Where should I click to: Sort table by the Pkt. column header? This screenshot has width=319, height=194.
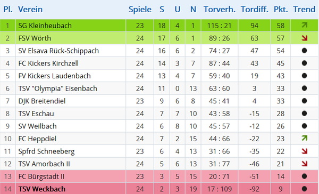[x=281, y=10]
